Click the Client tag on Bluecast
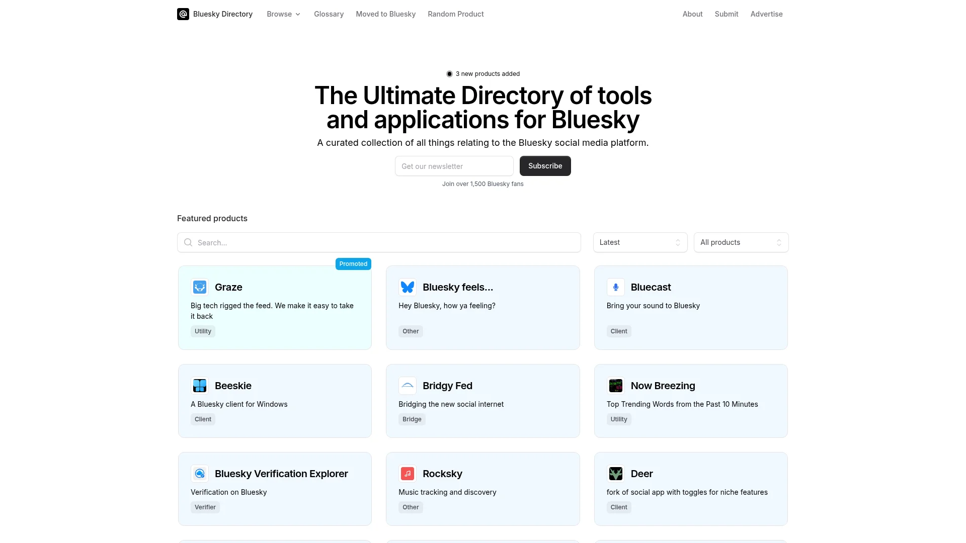Image resolution: width=966 pixels, height=543 pixels. tap(619, 331)
